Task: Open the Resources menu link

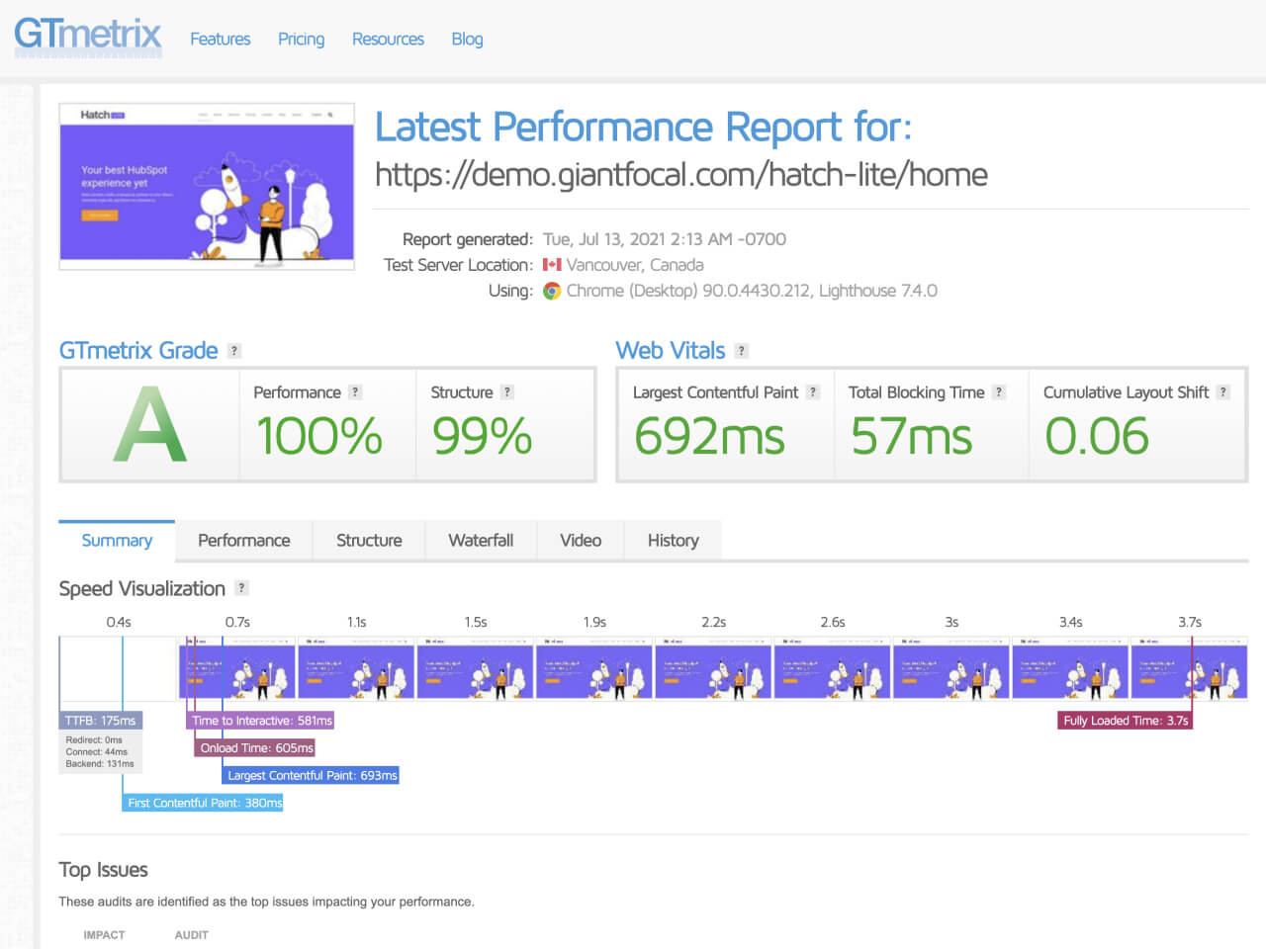Action: [388, 39]
